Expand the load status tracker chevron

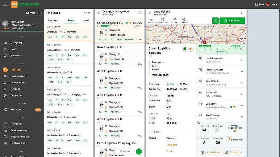[242, 49]
